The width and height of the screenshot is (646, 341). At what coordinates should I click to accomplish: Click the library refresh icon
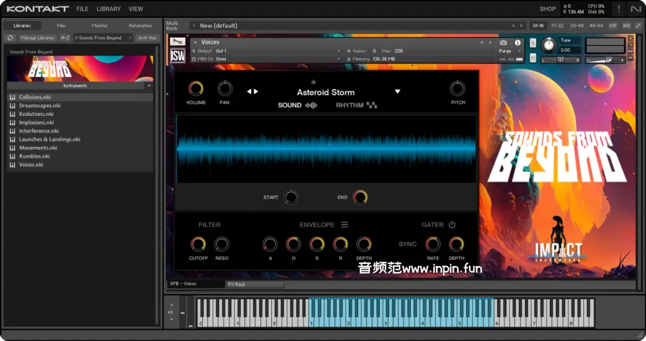pyautogui.click(x=11, y=38)
